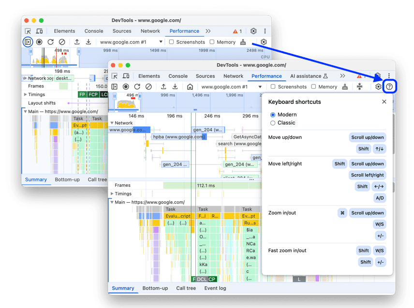Click dim third parties icon in front toolbar

tap(359, 86)
